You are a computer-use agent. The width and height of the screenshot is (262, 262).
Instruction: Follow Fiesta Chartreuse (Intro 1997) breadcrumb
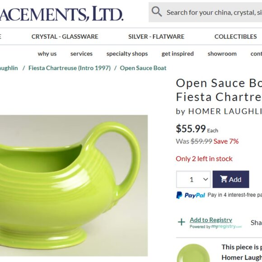70,68
